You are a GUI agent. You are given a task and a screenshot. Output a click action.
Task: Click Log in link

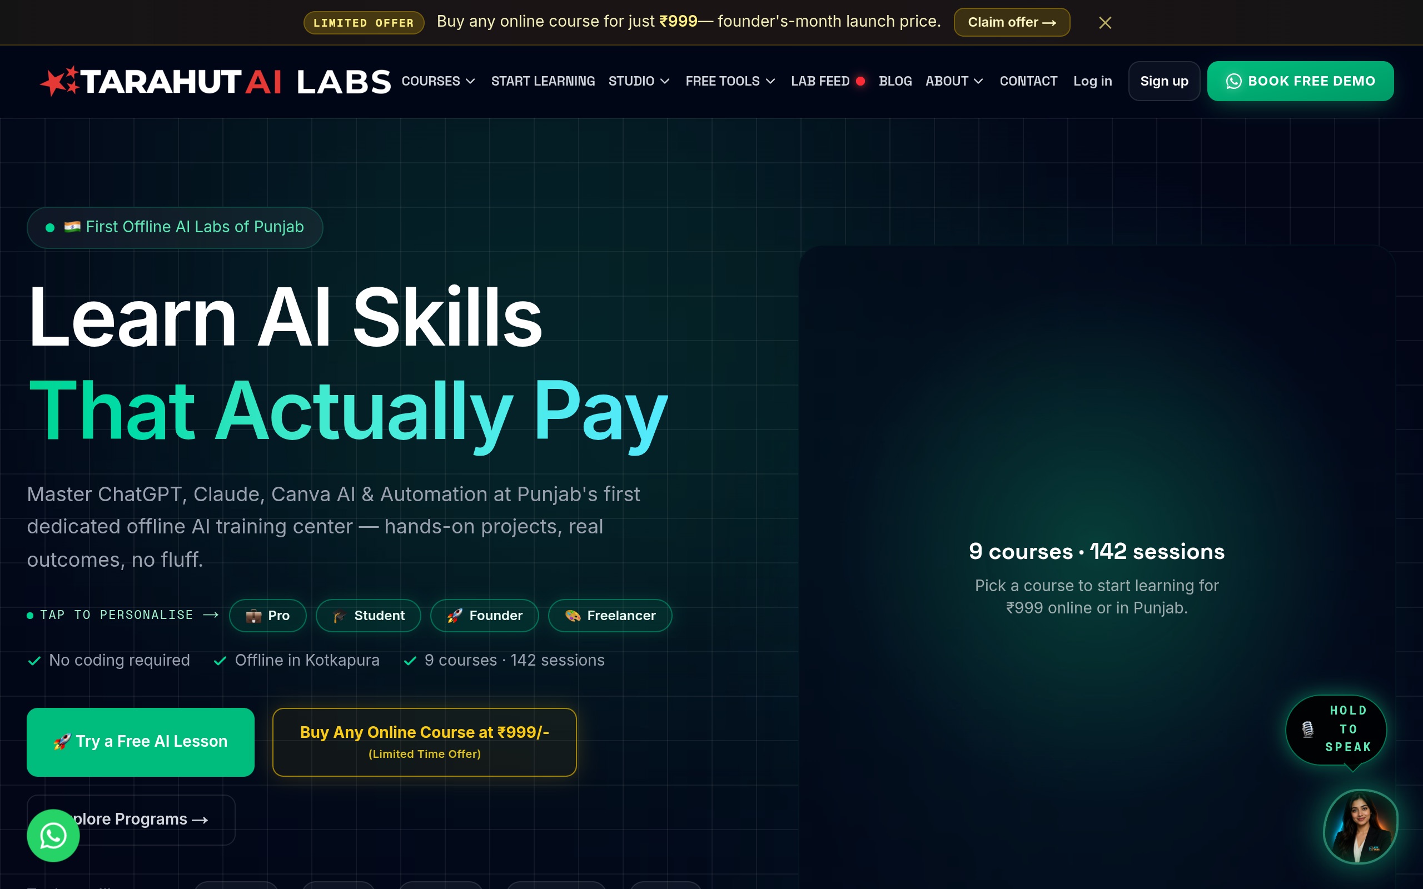[x=1092, y=81]
